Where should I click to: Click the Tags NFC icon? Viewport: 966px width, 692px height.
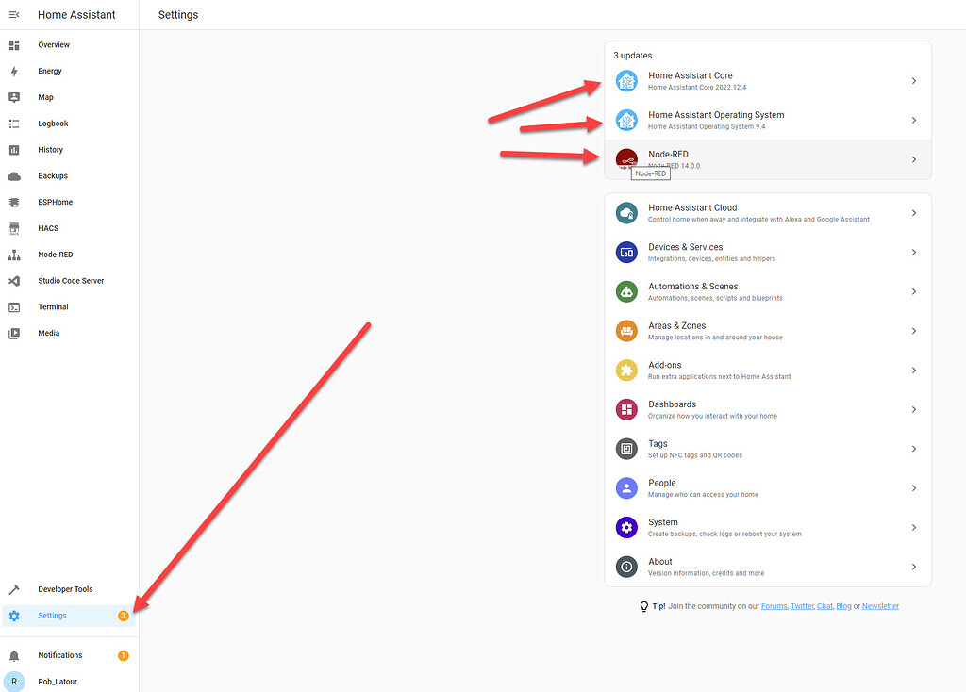tap(626, 449)
